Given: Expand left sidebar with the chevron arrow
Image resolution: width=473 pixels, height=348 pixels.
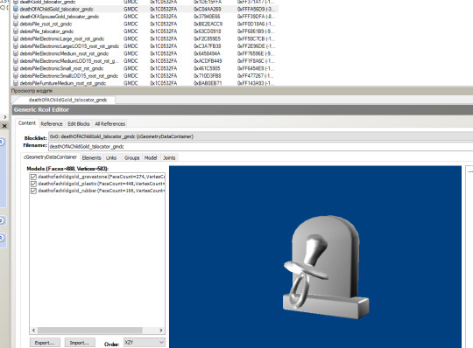Looking at the screenshot, I should 5,117.
